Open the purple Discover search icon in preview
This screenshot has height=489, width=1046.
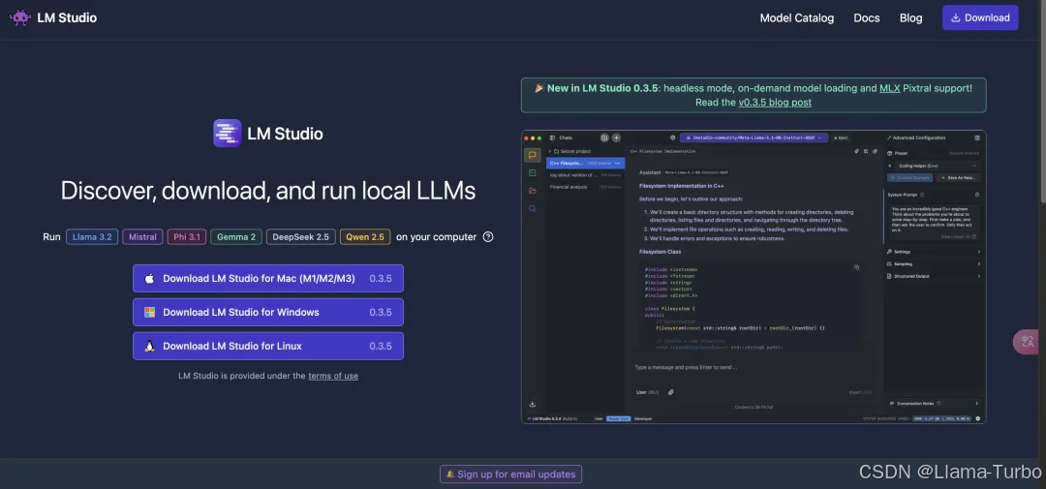coord(532,208)
